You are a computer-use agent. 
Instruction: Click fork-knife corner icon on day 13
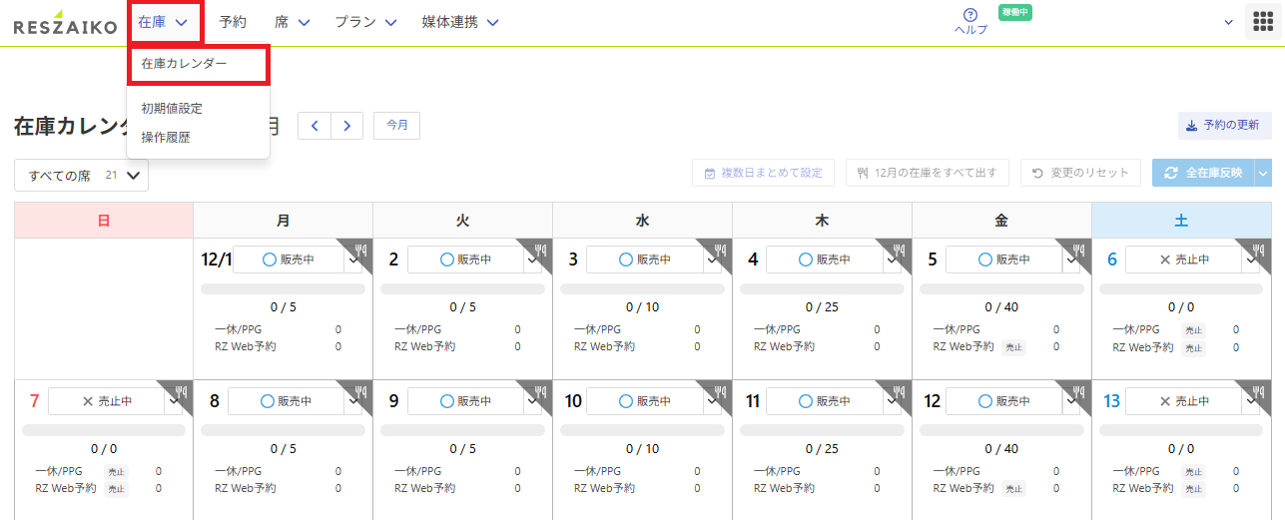[x=1259, y=391]
